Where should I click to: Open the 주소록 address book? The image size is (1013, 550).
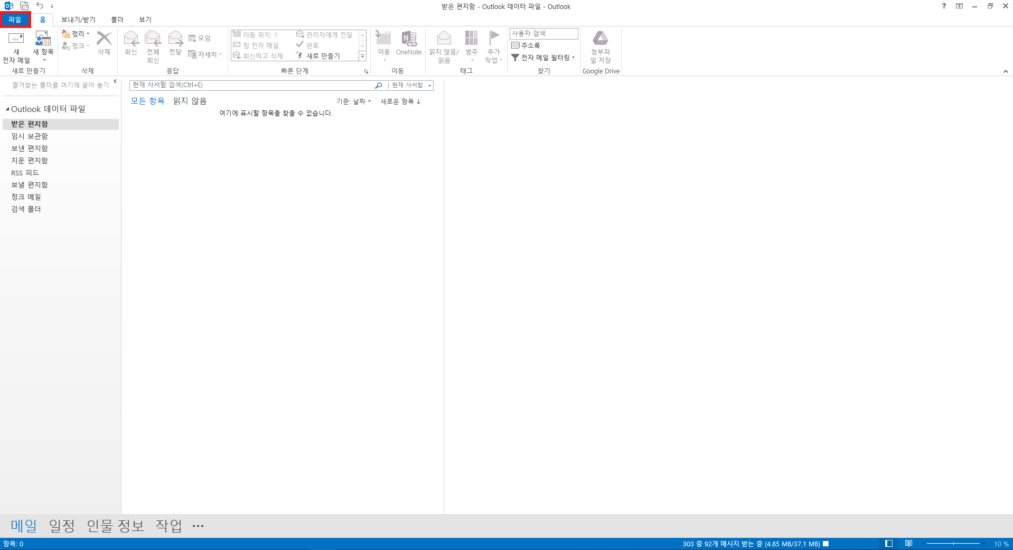coord(526,45)
